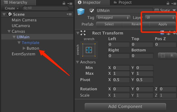Viewport: 177px width, 112px height.
Task: Open the Layer dropdown set to UI
Action: [x=160, y=18]
